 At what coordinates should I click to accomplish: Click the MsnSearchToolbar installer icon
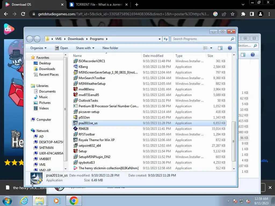[x=75, y=78]
